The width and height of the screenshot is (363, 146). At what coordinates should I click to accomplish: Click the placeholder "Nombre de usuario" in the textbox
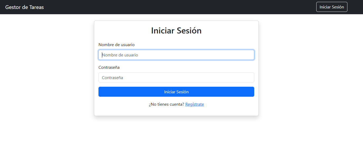coord(120,55)
